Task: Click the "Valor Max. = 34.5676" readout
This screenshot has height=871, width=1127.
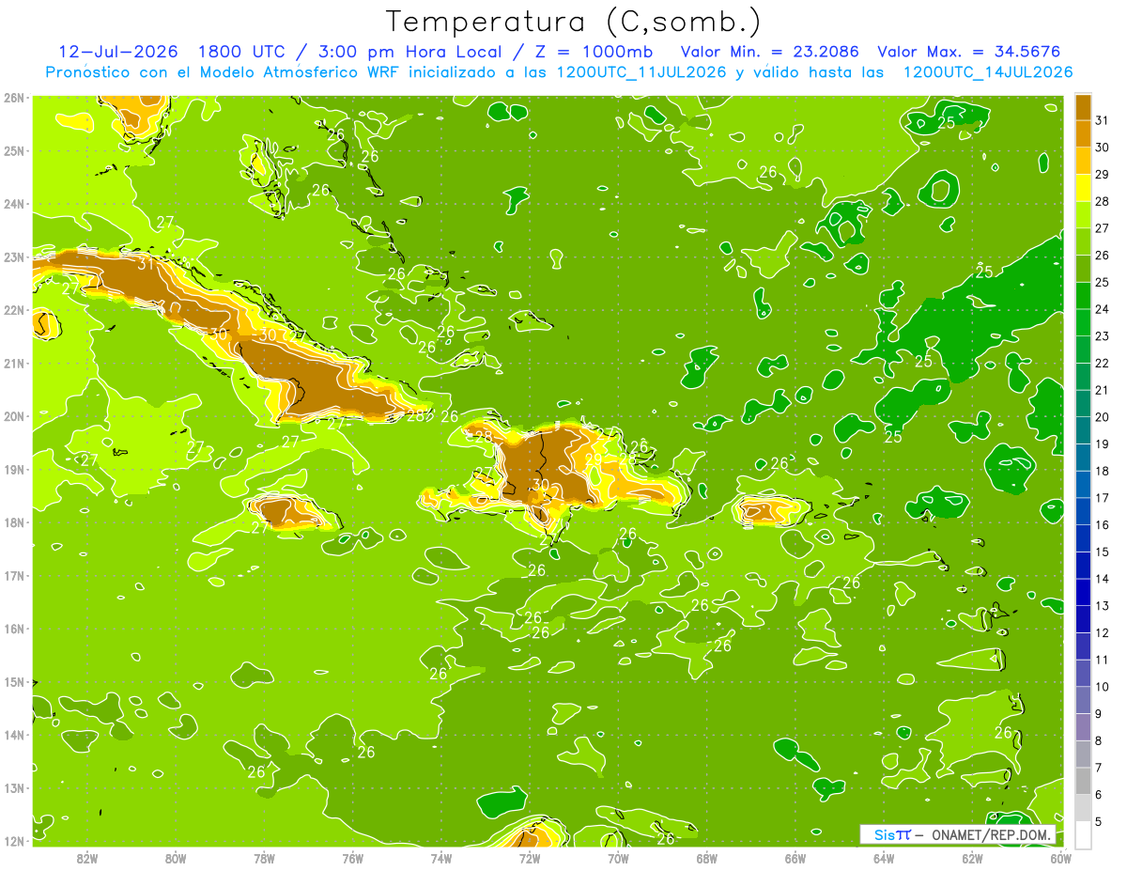Action: point(970,52)
